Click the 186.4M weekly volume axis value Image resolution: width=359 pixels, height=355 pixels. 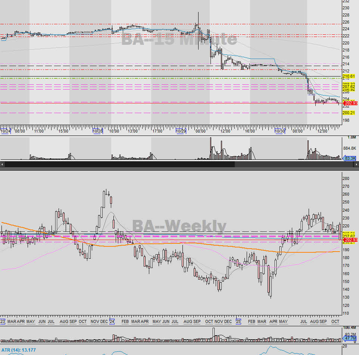pos(349,328)
